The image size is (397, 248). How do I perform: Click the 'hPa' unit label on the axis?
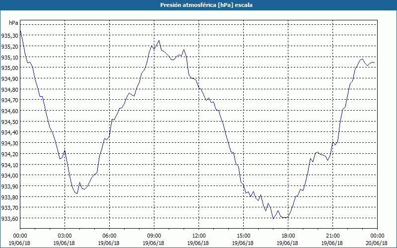pos(13,23)
